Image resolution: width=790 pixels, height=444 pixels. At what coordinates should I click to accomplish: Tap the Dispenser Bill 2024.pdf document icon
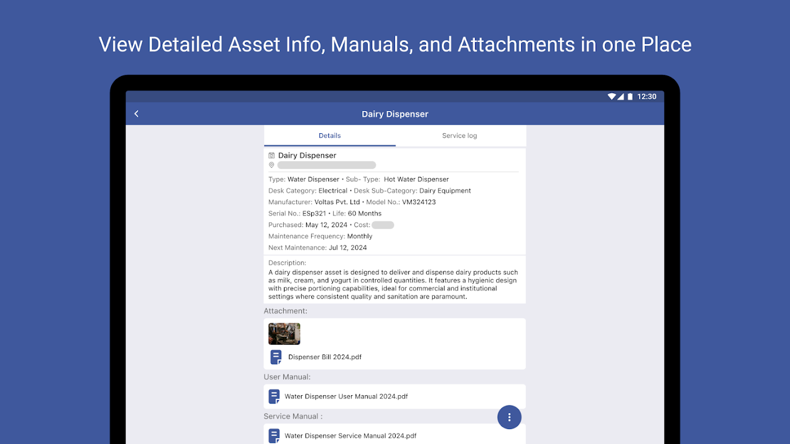tap(276, 357)
